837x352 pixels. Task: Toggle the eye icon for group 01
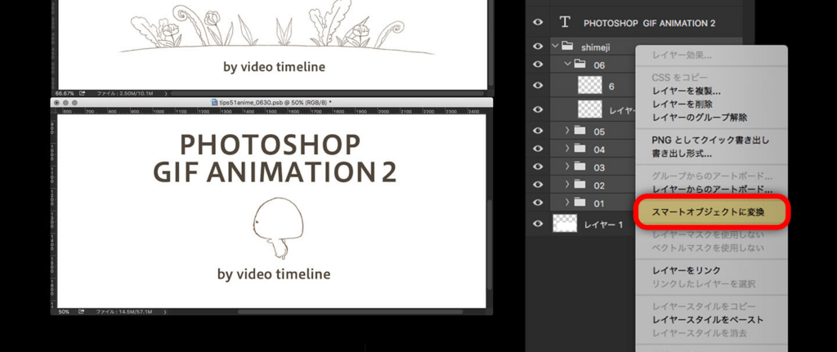pyautogui.click(x=538, y=203)
